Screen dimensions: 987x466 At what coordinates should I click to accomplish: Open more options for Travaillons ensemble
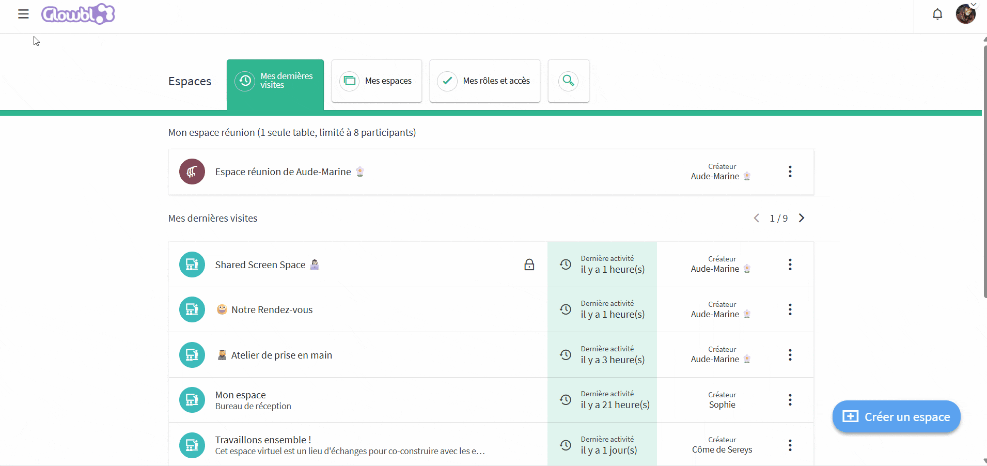click(x=790, y=445)
